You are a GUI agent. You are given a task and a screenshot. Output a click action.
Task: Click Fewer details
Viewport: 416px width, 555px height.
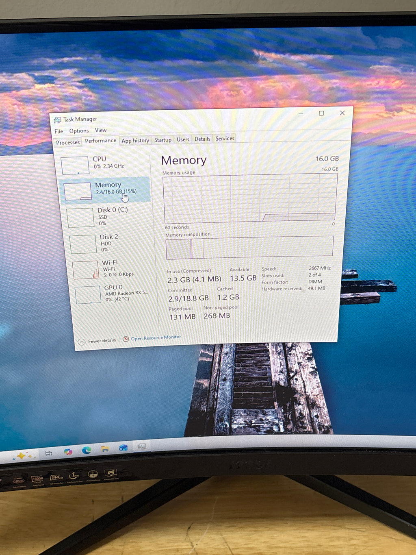[102, 341]
